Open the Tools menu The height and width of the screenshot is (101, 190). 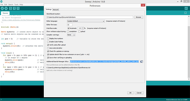16,5
